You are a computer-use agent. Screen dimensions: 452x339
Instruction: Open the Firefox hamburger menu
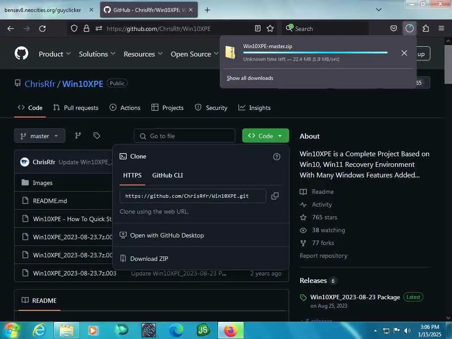coord(441,28)
